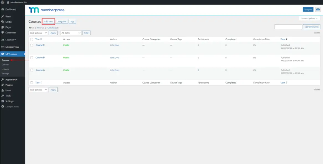Click the CoachKit icon in sidebar
The height and width of the screenshot is (164, 323).
tap(3, 40)
